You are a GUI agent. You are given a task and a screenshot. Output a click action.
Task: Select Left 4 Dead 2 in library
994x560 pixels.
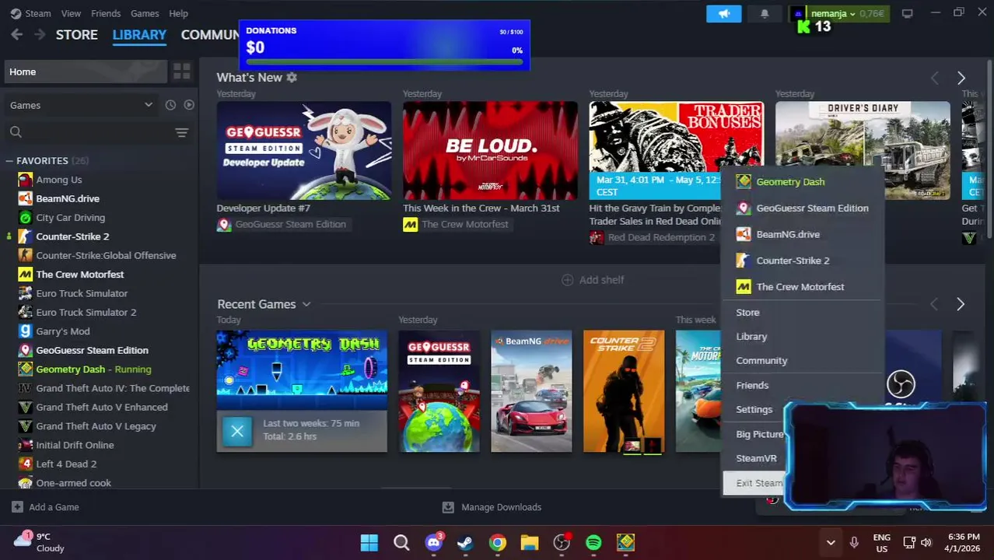tap(66, 464)
